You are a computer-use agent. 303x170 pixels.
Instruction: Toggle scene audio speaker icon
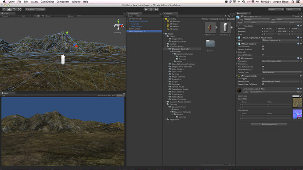[43, 16]
